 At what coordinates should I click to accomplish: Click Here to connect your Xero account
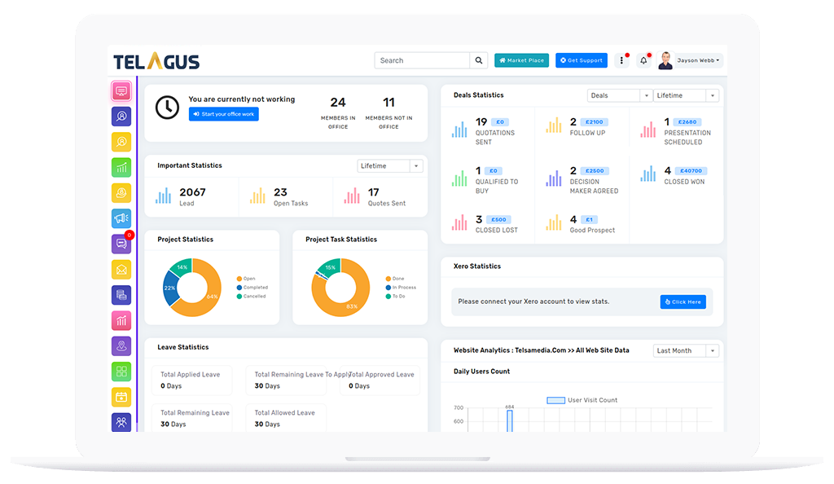pyautogui.click(x=683, y=301)
